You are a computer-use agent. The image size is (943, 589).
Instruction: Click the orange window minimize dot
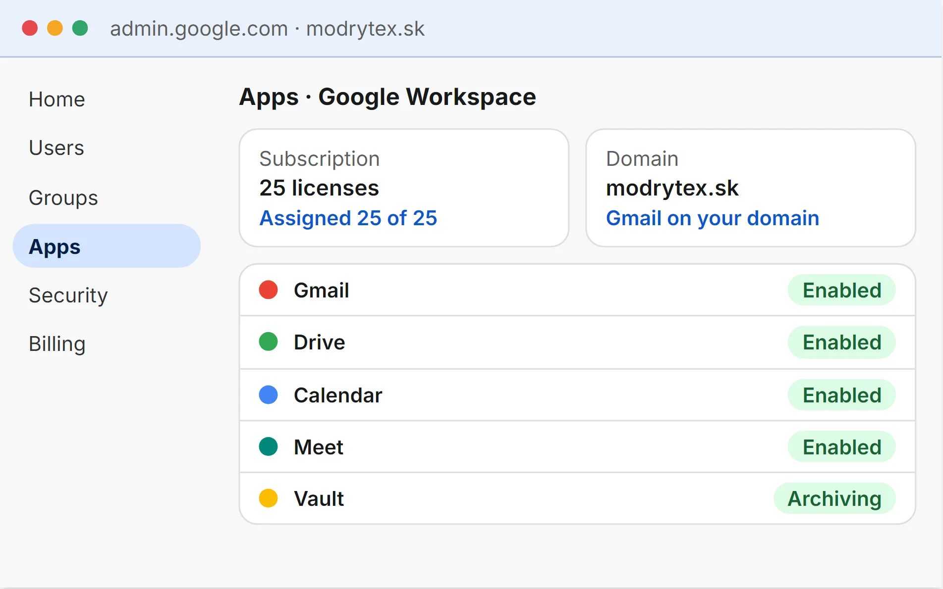pos(55,28)
